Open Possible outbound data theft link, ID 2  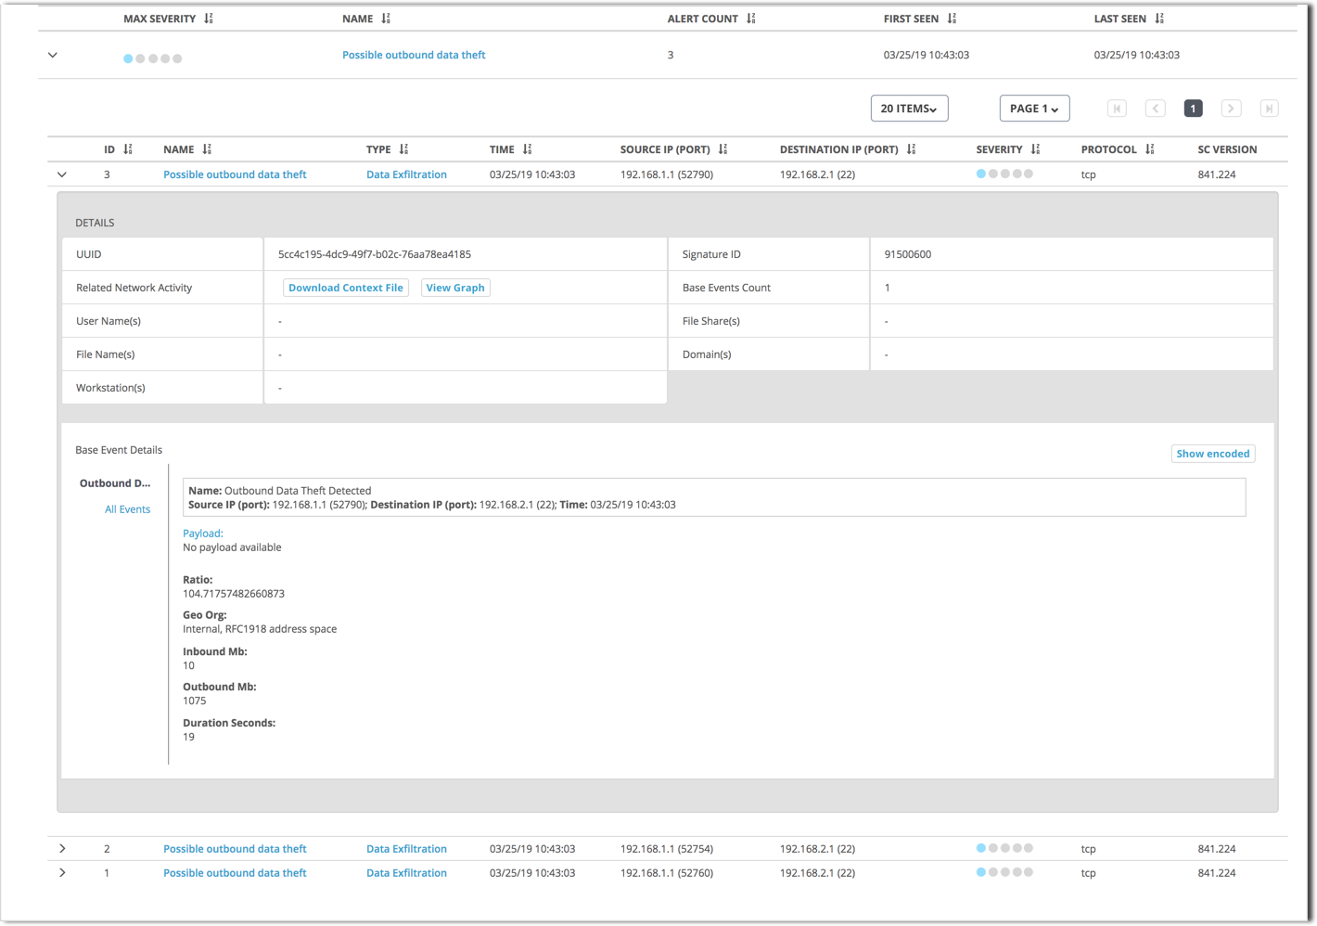235,849
